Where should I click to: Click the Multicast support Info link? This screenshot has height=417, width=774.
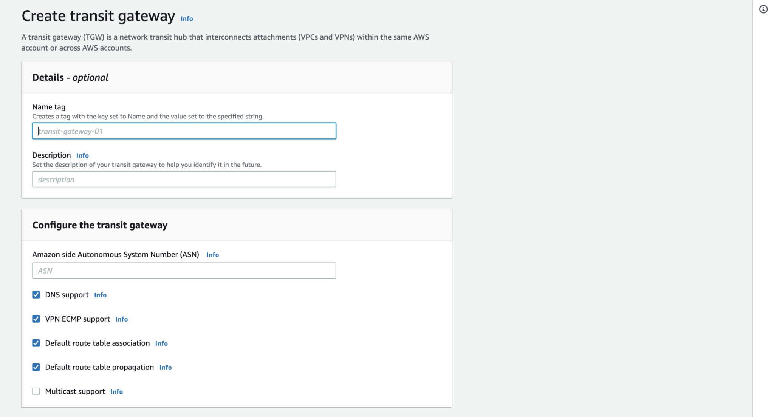[116, 391]
